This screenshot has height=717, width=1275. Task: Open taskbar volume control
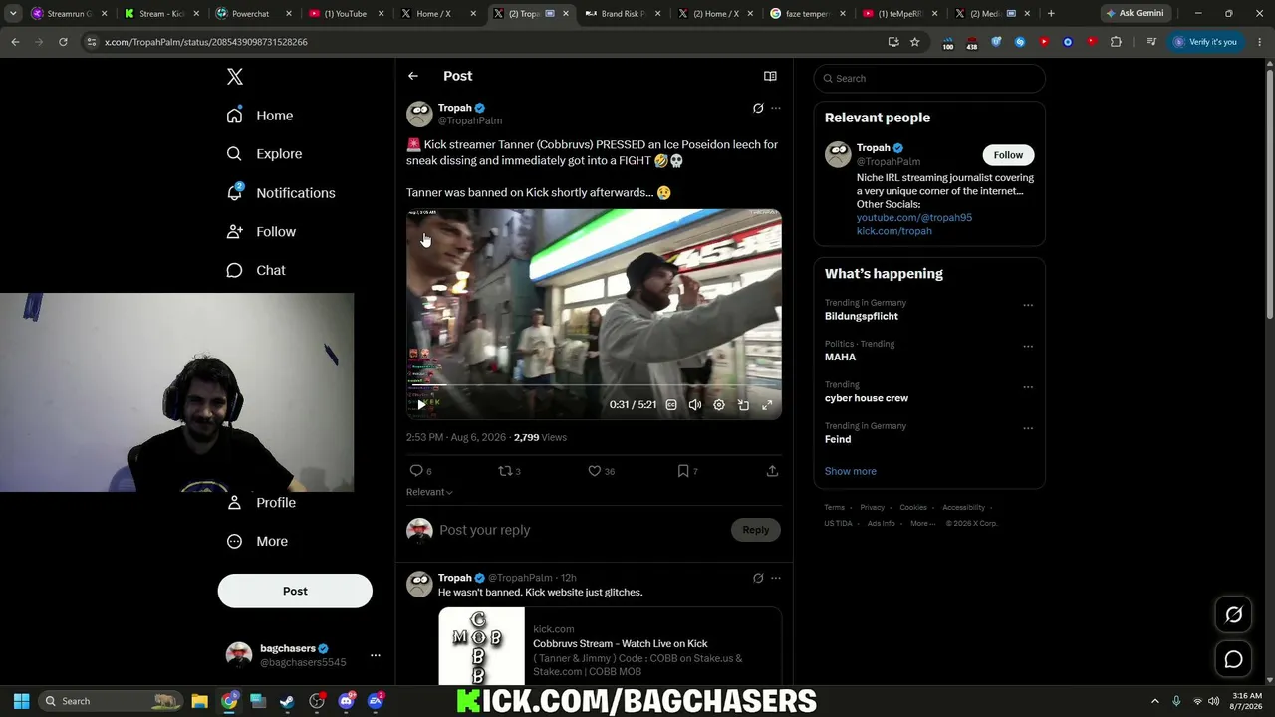coord(1213,701)
